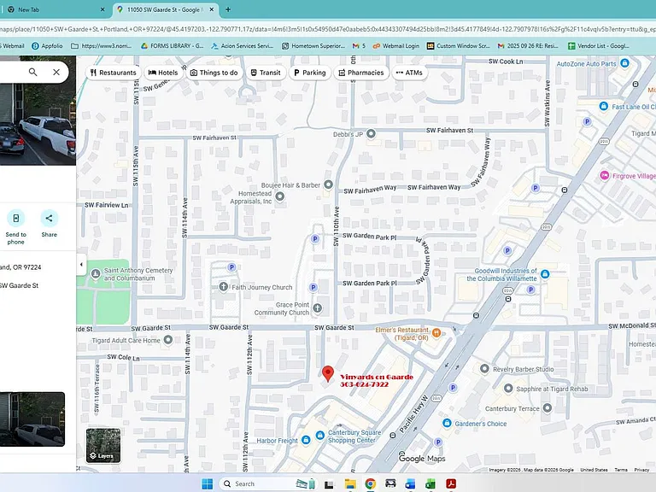The width and height of the screenshot is (656, 492).
Task: Click the parking marker by Garden Park Pl
Action: coord(315,239)
